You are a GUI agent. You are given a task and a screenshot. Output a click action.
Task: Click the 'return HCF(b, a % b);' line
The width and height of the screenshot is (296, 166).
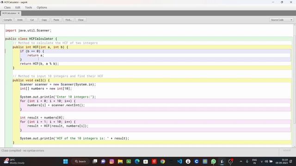[x=39, y=64]
